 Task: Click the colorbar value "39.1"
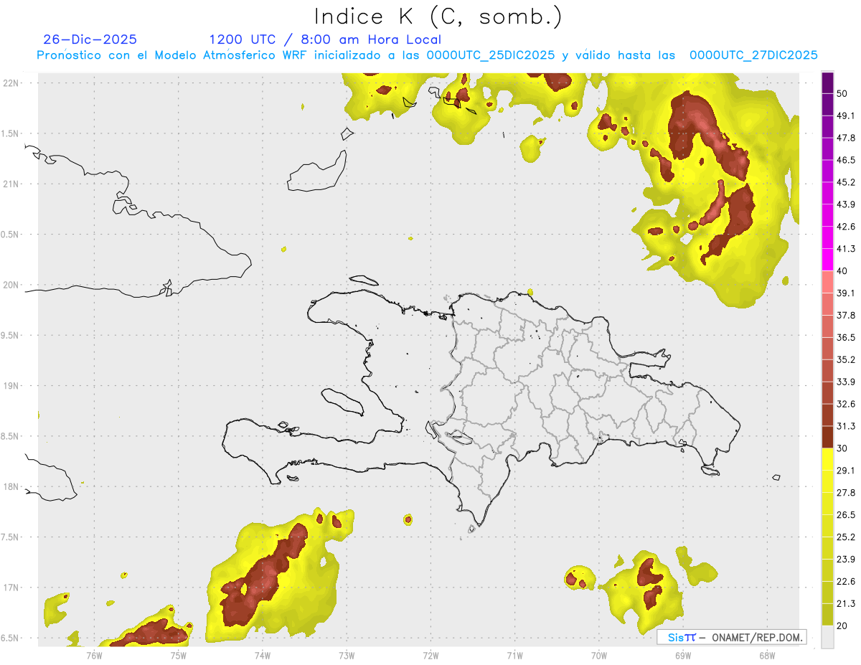coord(846,293)
